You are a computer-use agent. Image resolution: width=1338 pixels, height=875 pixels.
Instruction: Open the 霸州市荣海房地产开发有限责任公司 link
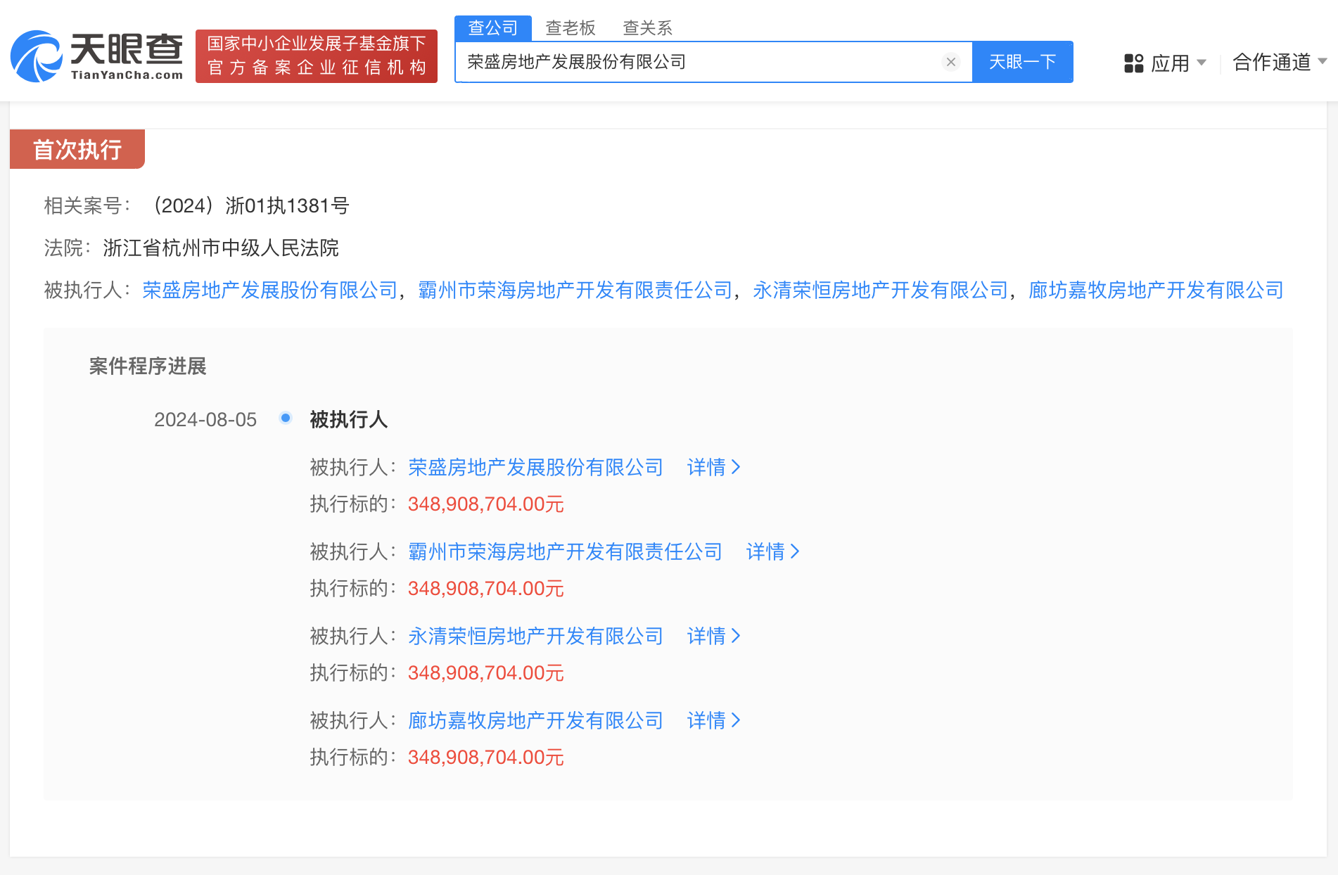click(575, 289)
